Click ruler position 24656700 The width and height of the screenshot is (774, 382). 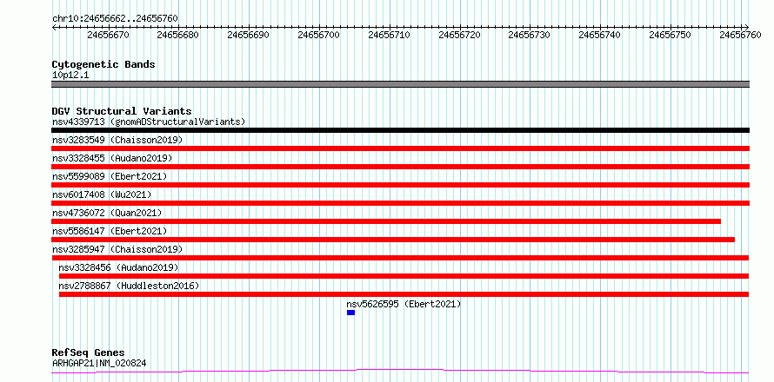click(x=319, y=35)
